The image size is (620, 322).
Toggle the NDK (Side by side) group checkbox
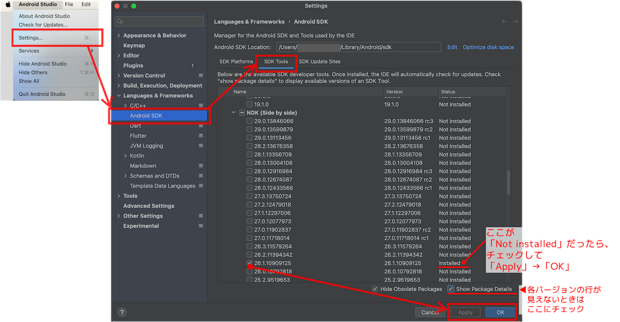click(x=242, y=112)
